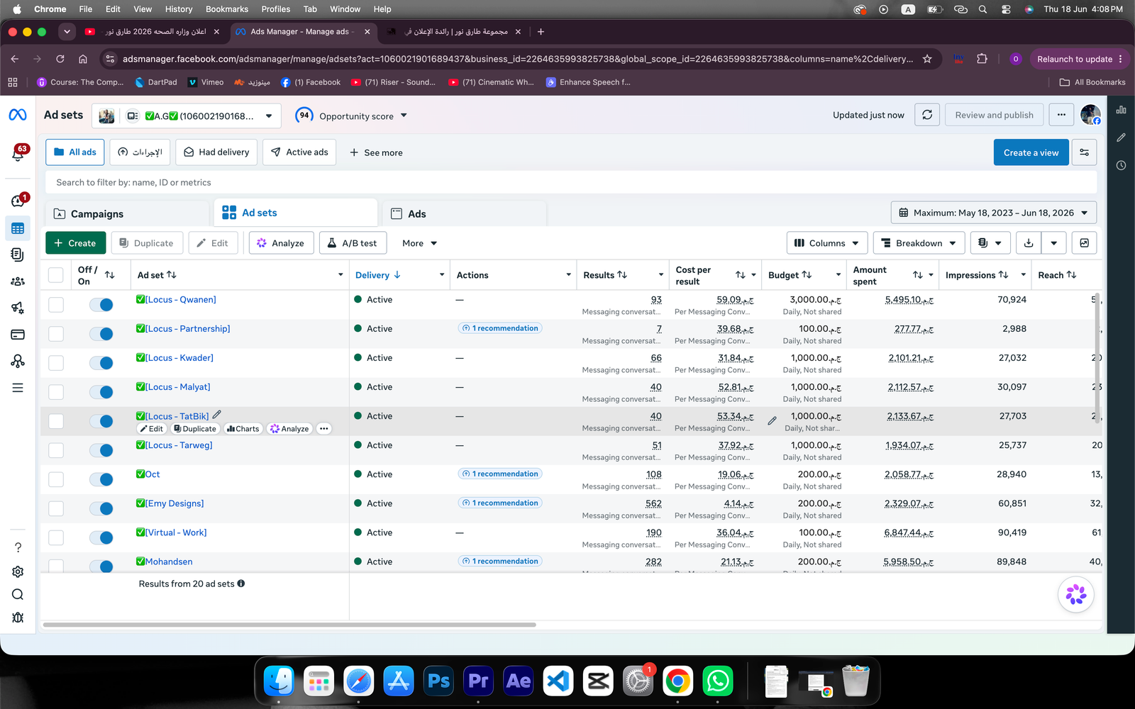1135x709 pixels.
Task: Switch to the Campaigns tab
Action: pos(128,213)
